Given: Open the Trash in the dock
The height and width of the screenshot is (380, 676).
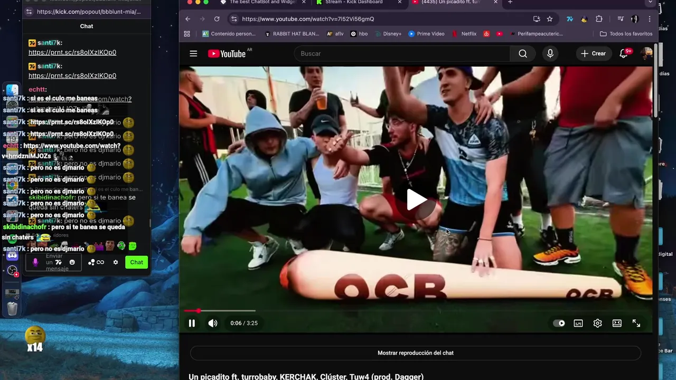Looking at the screenshot, I should tap(12, 308).
